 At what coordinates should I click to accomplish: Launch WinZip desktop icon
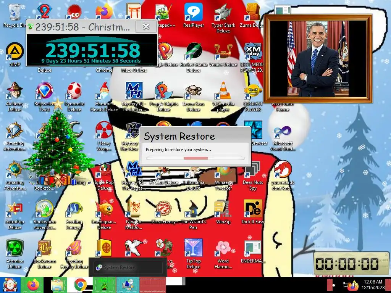point(223,212)
